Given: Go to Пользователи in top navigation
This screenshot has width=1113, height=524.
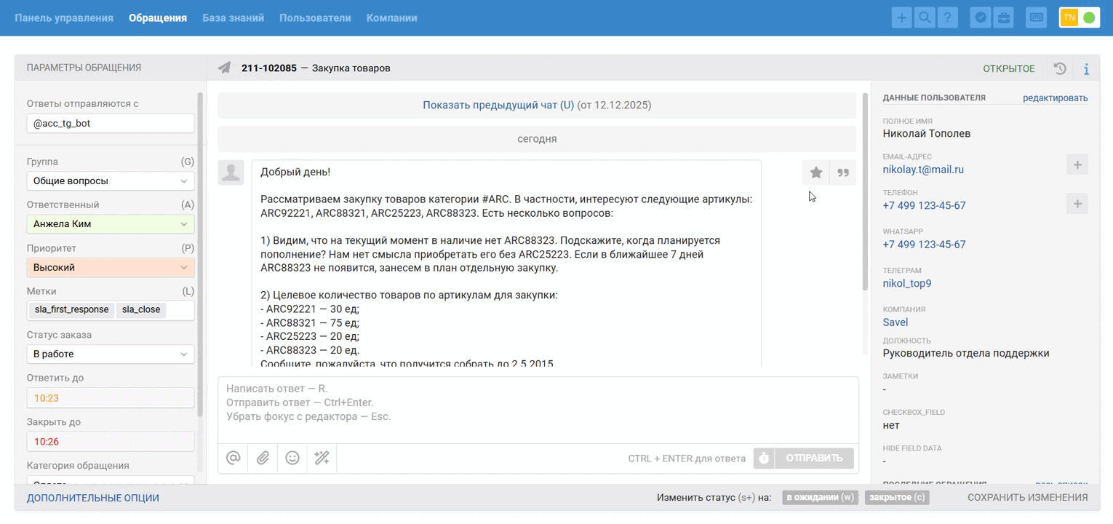Looking at the screenshot, I should (x=315, y=18).
